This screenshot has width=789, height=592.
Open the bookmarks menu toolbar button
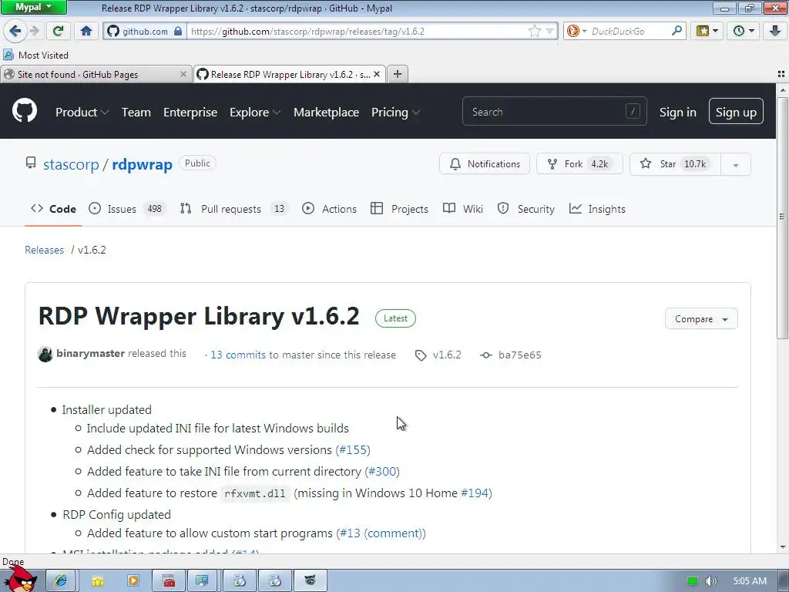pos(707,31)
